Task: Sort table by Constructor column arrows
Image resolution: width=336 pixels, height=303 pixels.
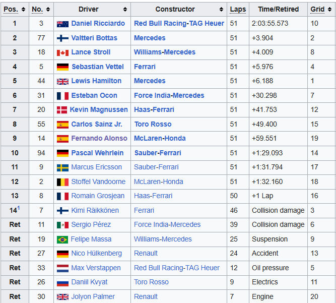Action: point(221,10)
